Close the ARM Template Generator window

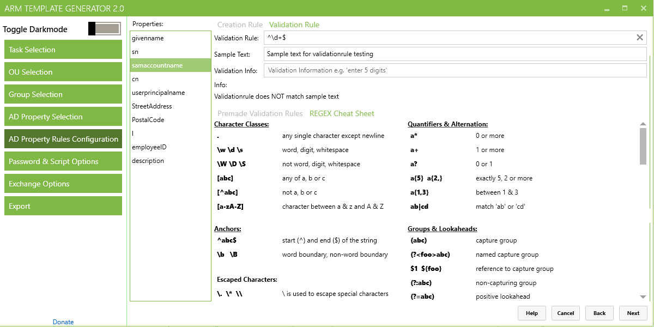643,8
